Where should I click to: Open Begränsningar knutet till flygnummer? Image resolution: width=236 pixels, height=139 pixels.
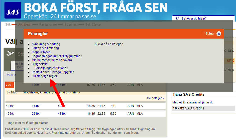point(56,56)
